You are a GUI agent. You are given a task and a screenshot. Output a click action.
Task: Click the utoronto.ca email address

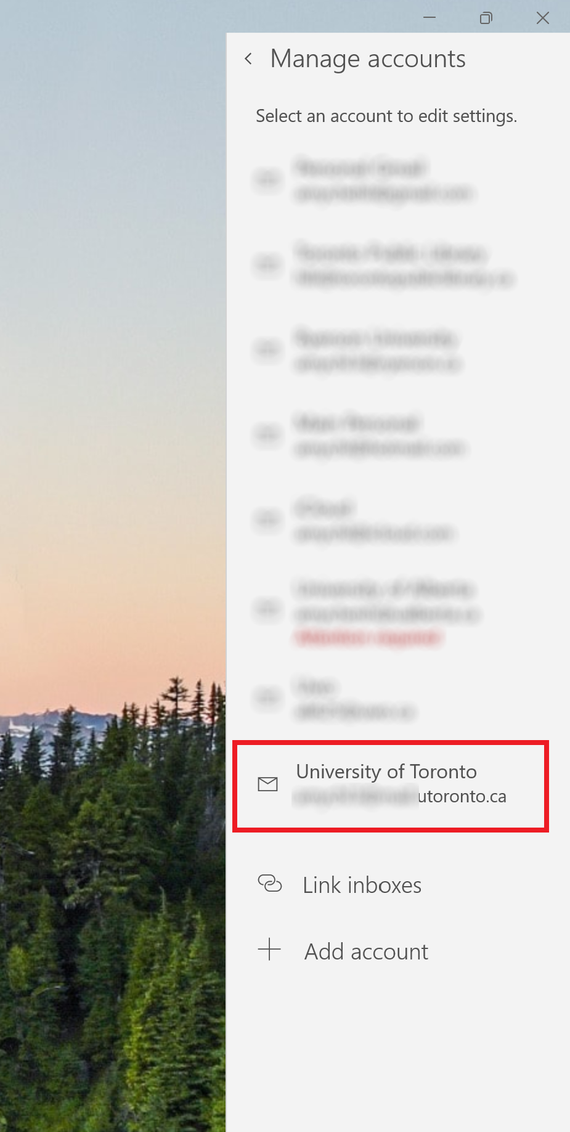point(401,796)
